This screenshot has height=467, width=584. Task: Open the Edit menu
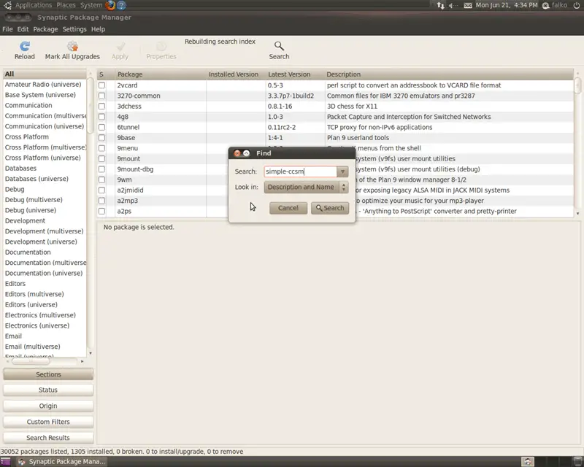(x=23, y=29)
